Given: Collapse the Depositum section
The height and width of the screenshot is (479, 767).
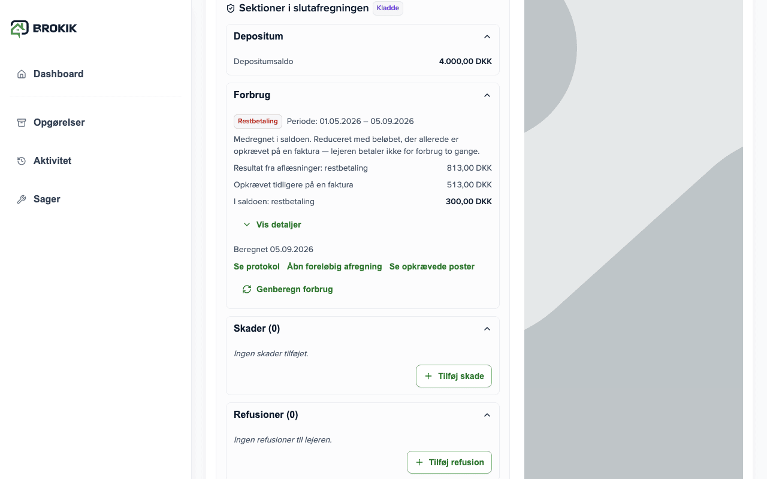Looking at the screenshot, I should click(x=487, y=37).
